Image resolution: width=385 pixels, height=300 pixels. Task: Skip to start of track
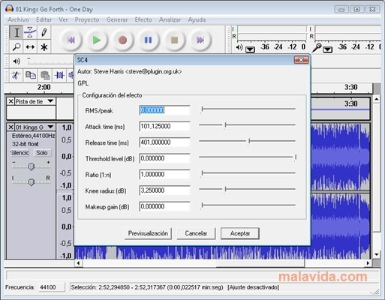(x=71, y=40)
